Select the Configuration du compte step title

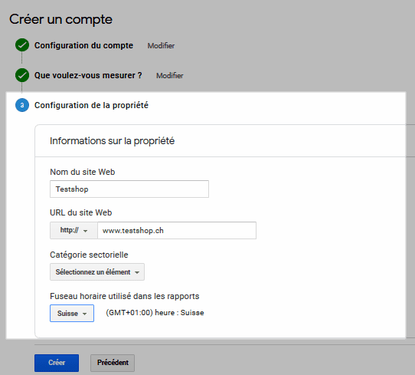click(x=83, y=45)
